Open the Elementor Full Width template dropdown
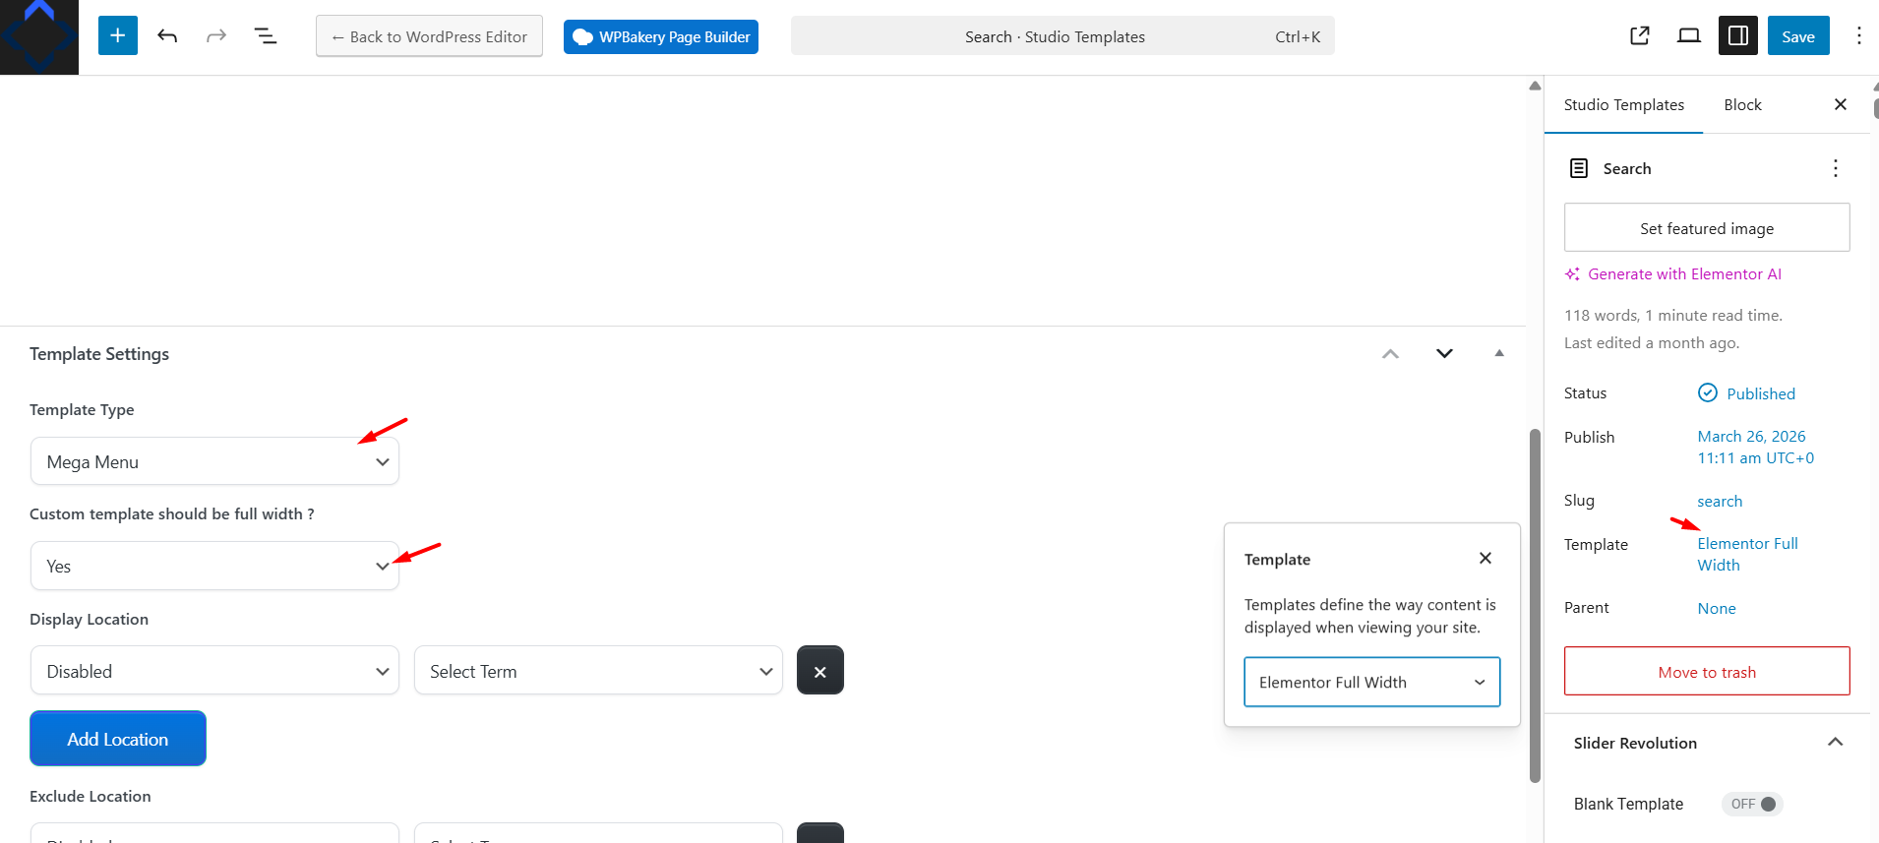Viewport: 1879px width, 843px height. tap(1371, 682)
